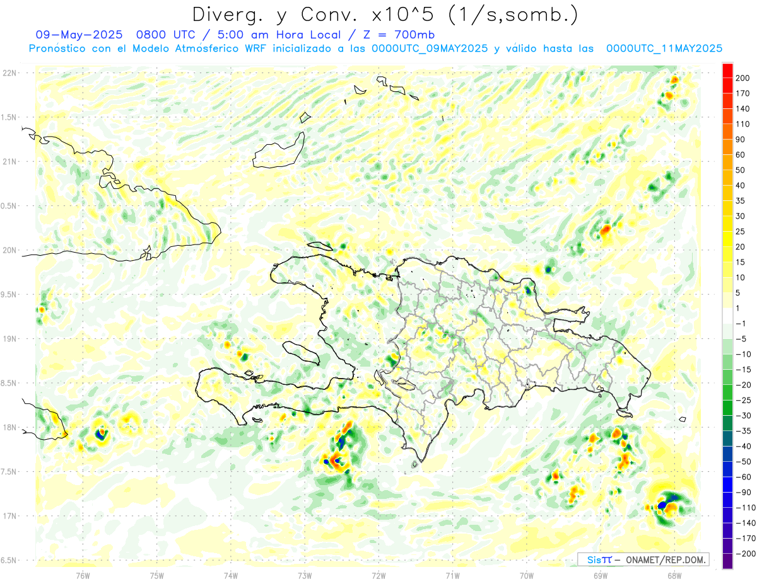The width and height of the screenshot is (757, 584).
Task: Click the '60' color scale label
Action: click(741, 155)
